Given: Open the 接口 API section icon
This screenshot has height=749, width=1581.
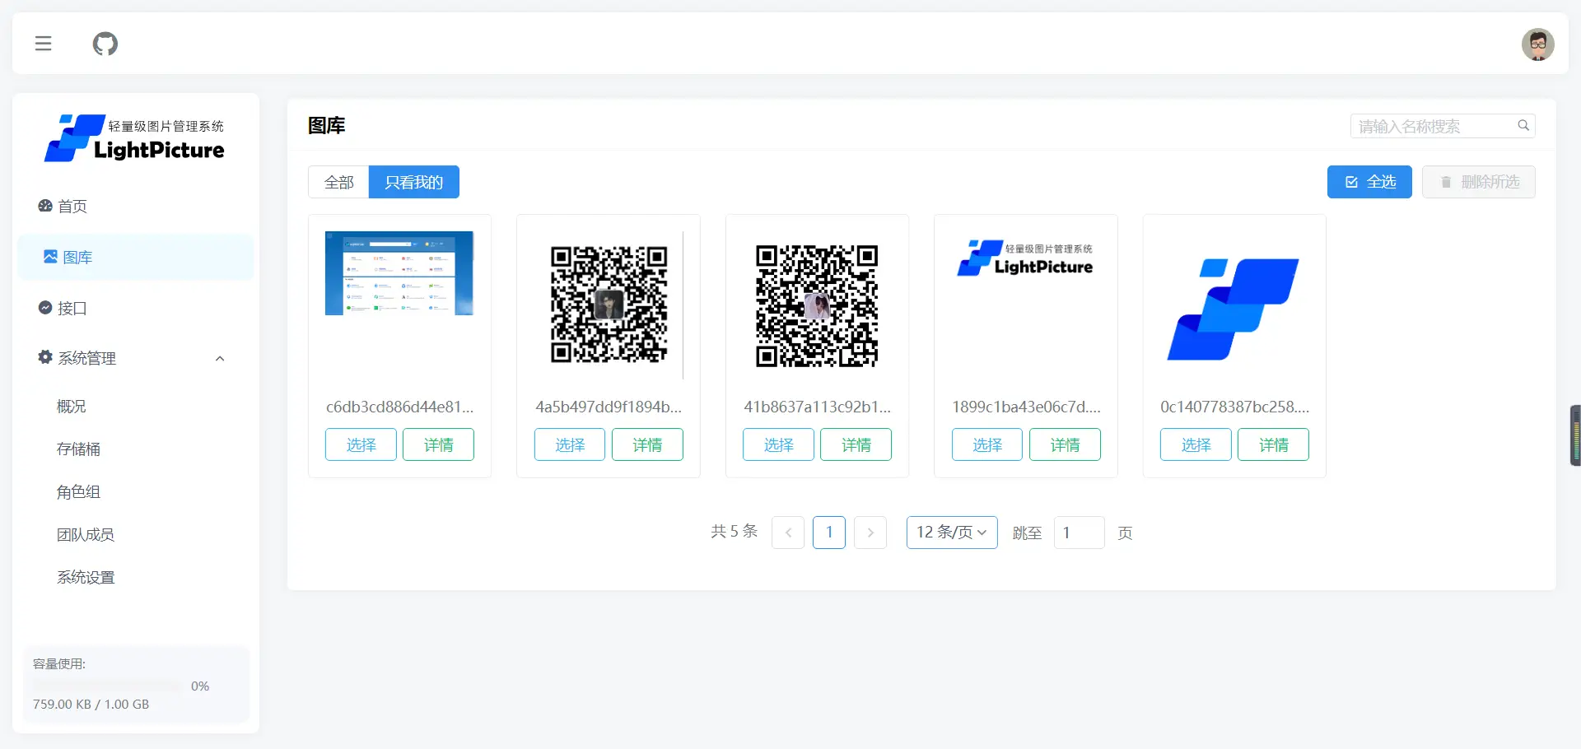Looking at the screenshot, I should 45,307.
